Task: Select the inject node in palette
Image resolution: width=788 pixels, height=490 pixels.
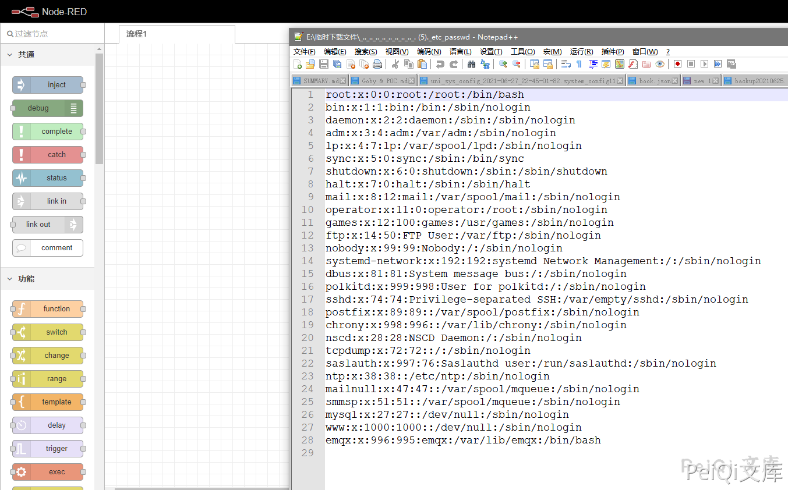Action: [48, 85]
